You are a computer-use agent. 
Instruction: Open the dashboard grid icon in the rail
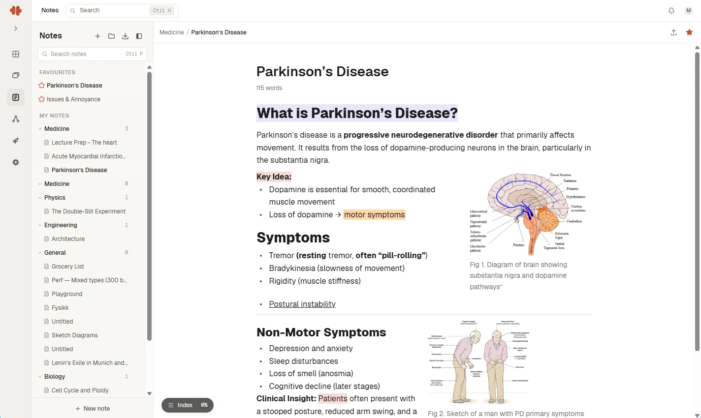(16, 54)
